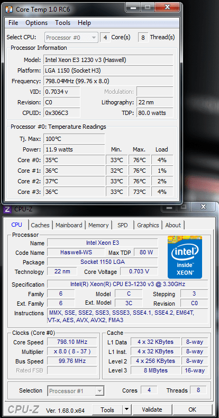The width and height of the screenshot is (219, 418).
Task: Click the Cores value '4' in CPU-Z
Action: point(149,390)
